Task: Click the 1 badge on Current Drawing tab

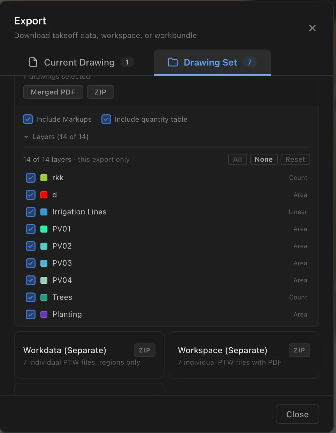Action: (127, 62)
